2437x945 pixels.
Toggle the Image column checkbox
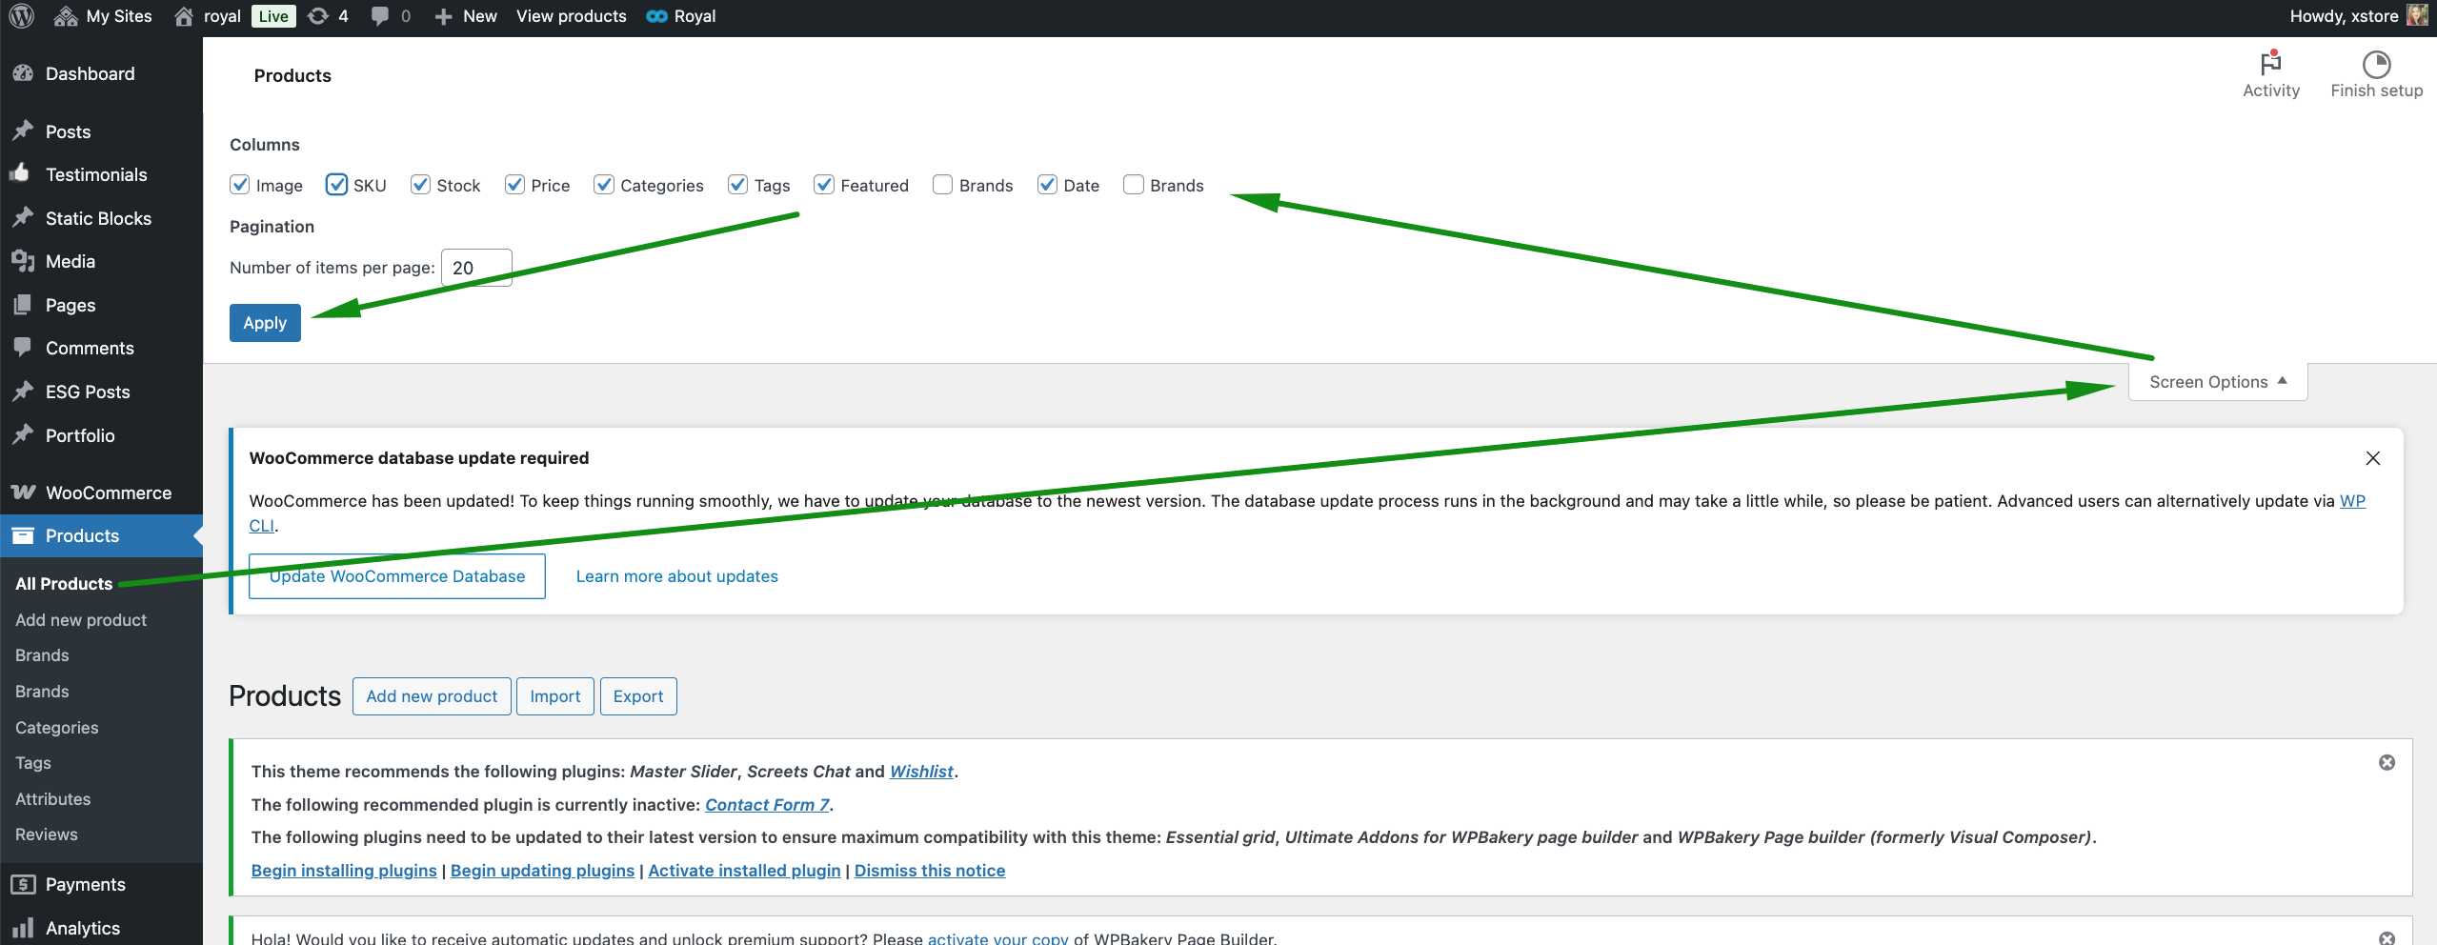coord(240,185)
